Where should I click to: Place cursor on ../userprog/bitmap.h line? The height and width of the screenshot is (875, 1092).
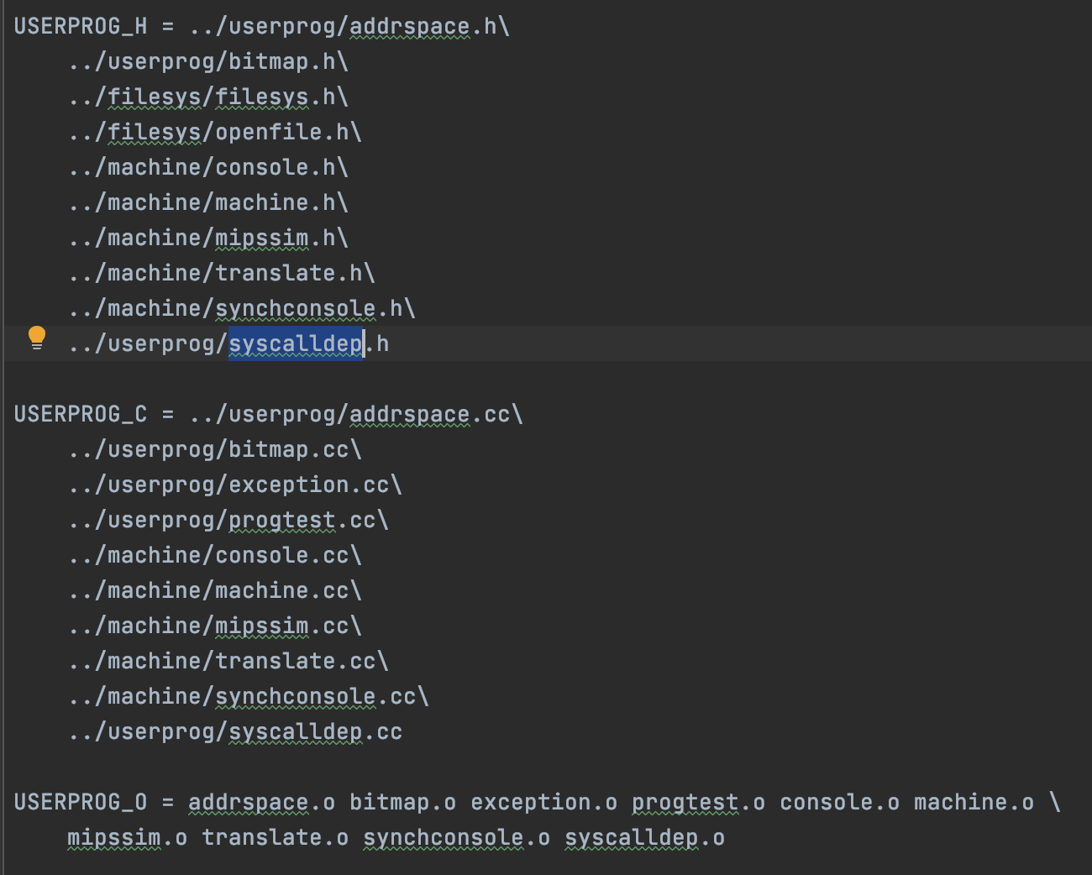(207, 62)
